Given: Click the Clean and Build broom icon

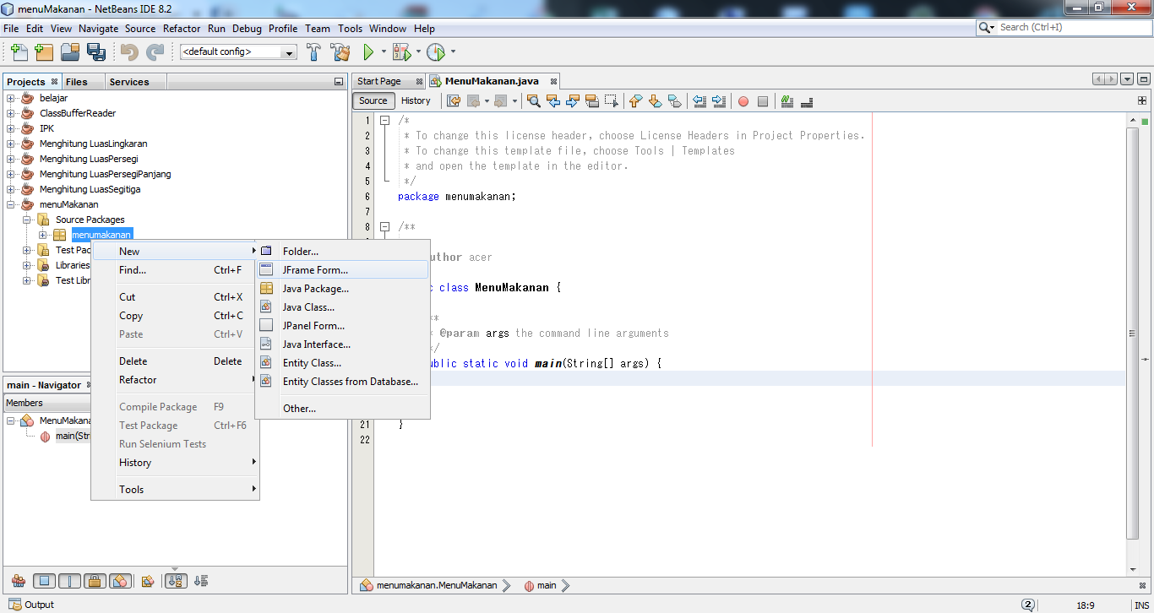Looking at the screenshot, I should coord(340,52).
